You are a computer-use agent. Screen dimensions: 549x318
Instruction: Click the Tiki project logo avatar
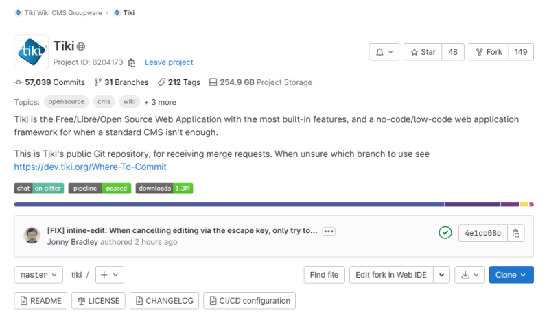click(32, 52)
